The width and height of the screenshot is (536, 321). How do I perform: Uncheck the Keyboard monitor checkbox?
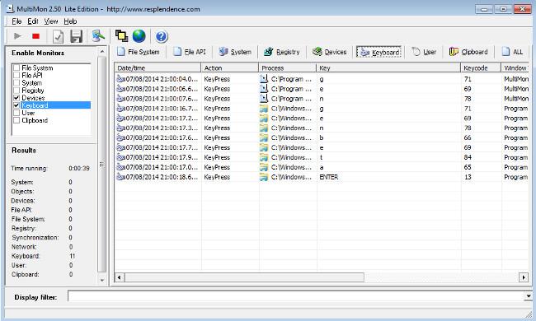pos(16,105)
